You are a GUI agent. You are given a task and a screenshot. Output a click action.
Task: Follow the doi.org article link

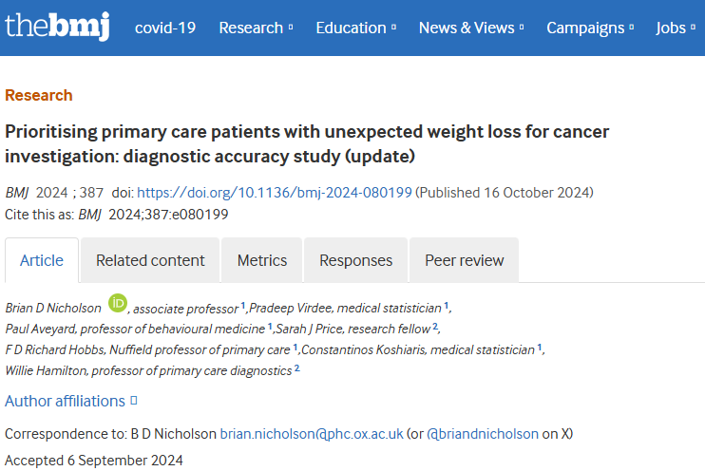tap(275, 193)
